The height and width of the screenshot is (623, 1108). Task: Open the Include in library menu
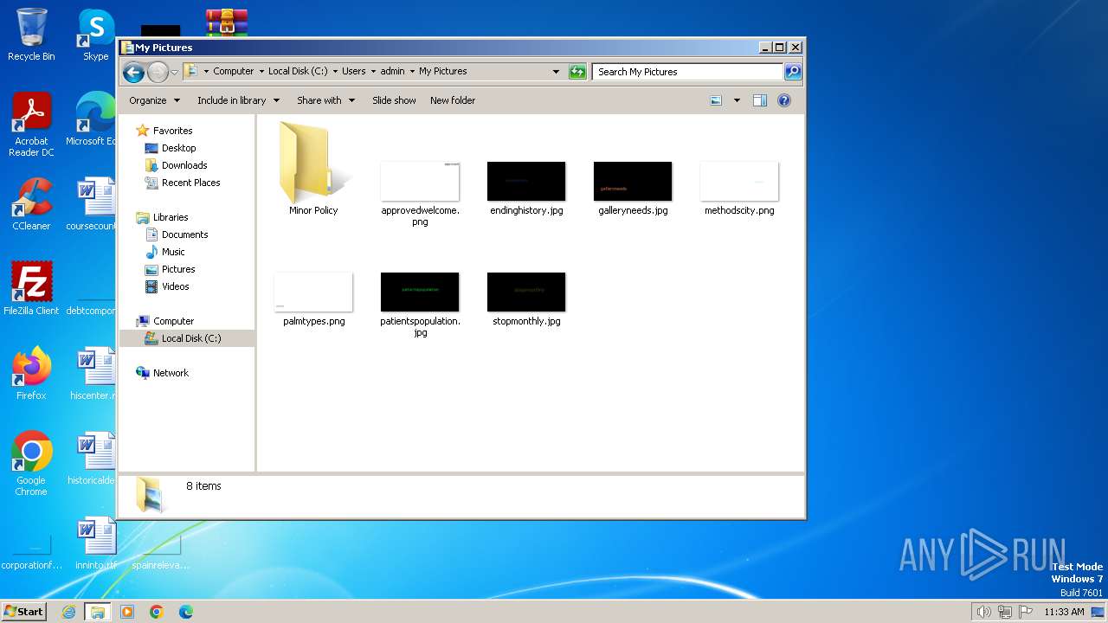[238, 100]
